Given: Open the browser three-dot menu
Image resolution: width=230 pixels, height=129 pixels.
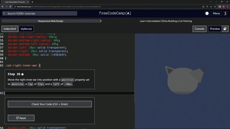Looking at the screenshot, I should pos(227,6).
